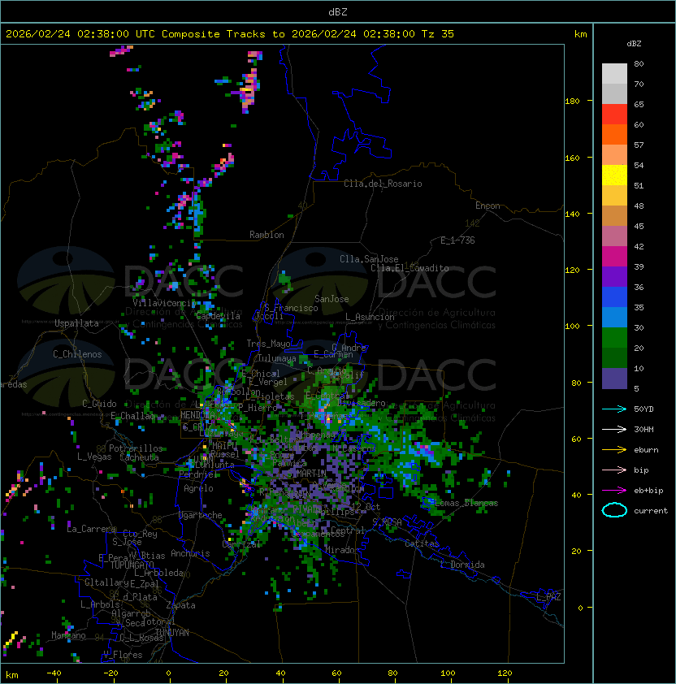Select the red 60-65 dBZ legend swatch
The width and height of the screenshot is (676, 684).
[614, 115]
